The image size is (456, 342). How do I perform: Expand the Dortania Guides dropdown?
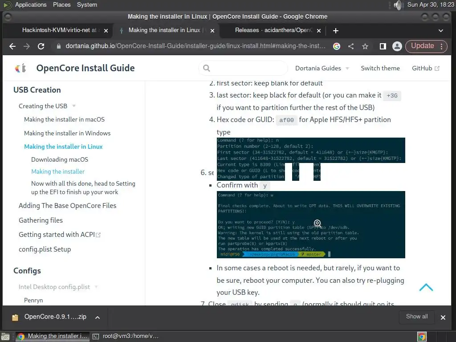point(322,68)
